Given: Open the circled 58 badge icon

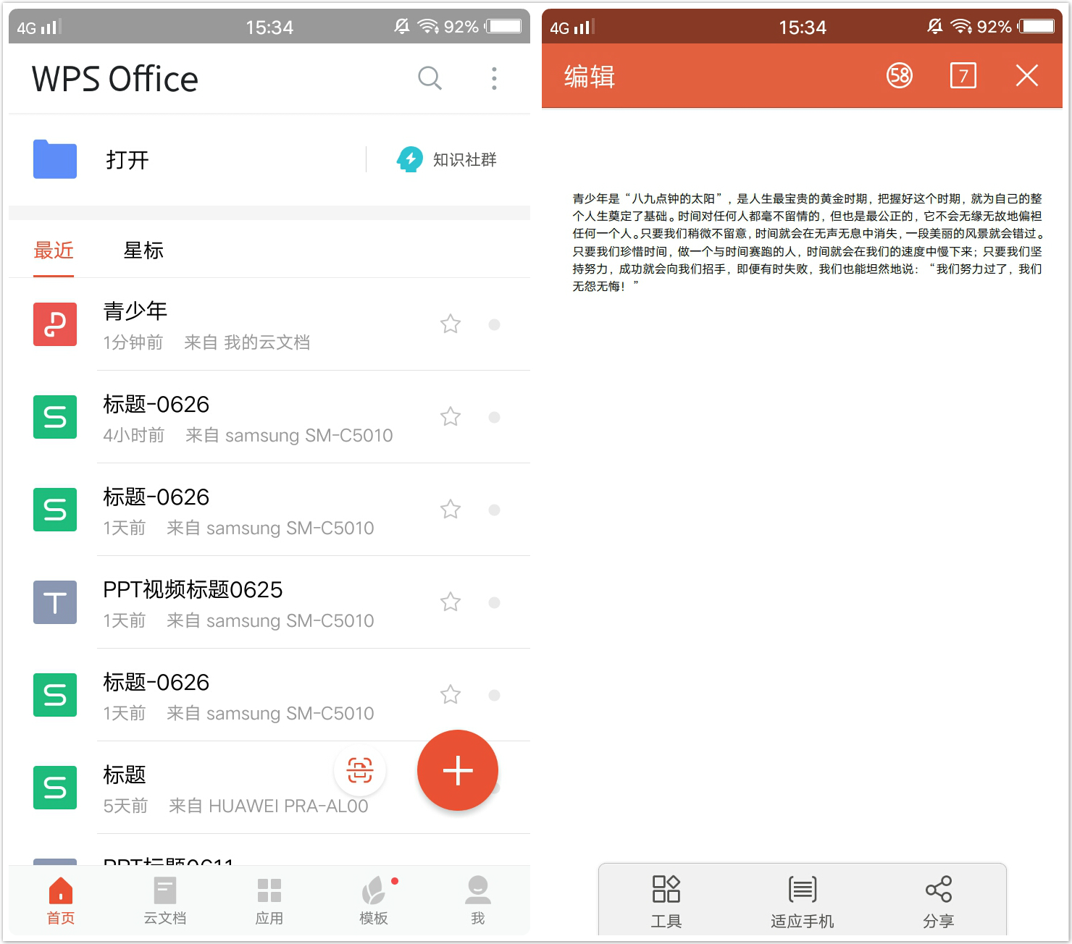Looking at the screenshot, I should 900,75.
